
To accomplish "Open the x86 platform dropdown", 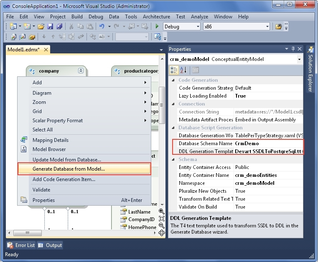I will point(267,27).
